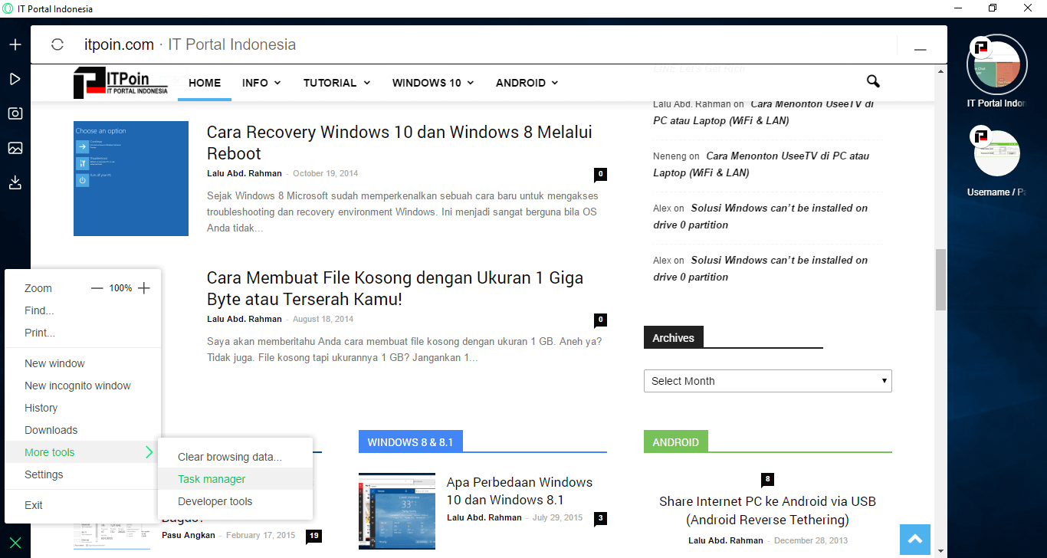
Task: Open Windows recovery article thumbnail image
Action: (x=131, y=179)
